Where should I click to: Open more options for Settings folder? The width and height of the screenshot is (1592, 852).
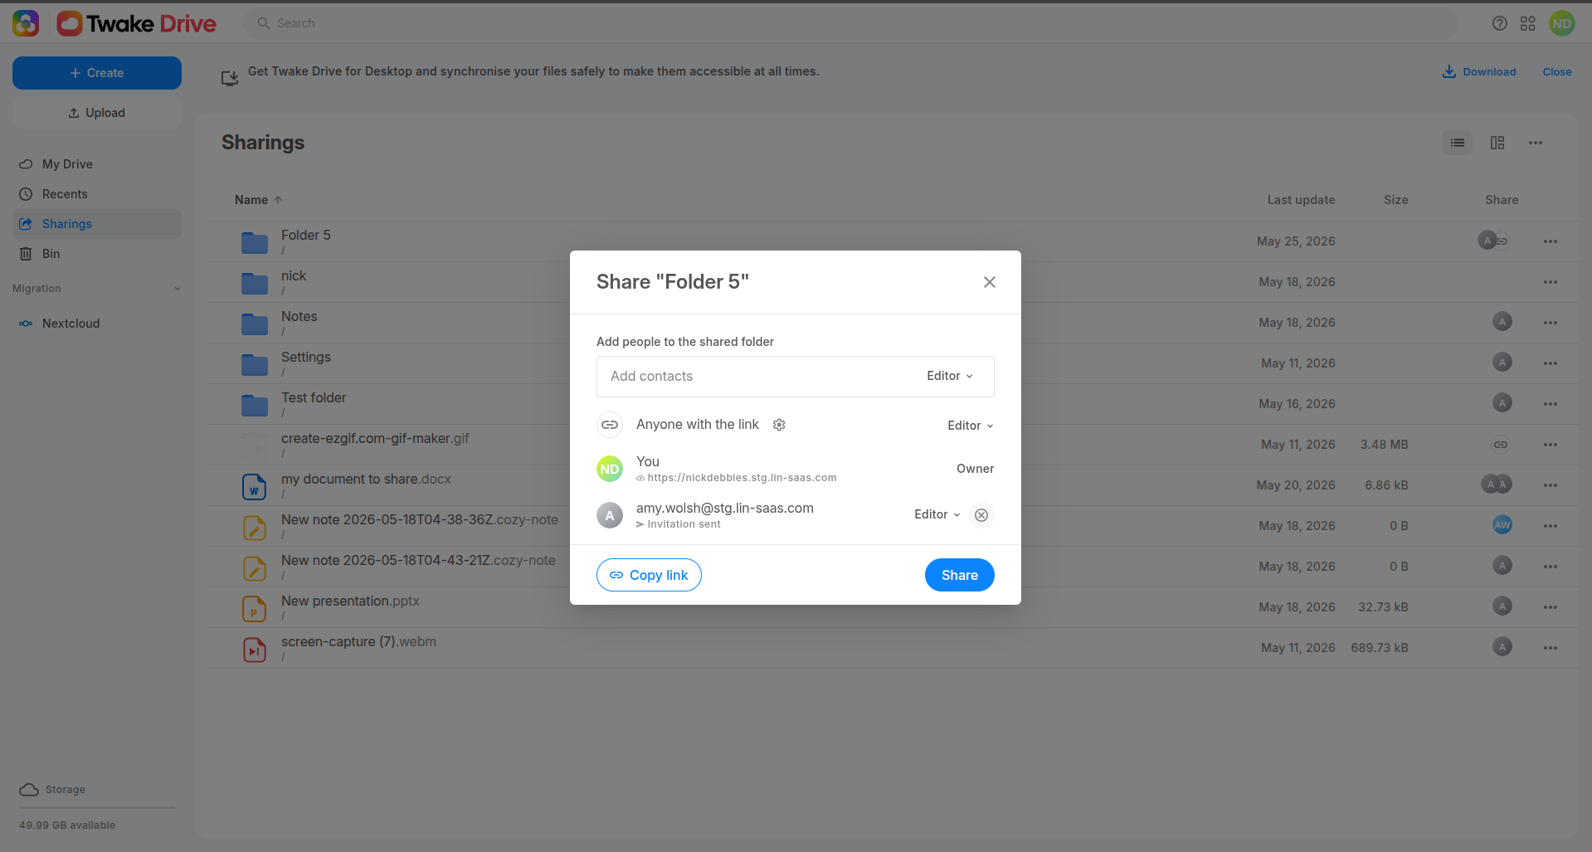(x=1551, y=363)
